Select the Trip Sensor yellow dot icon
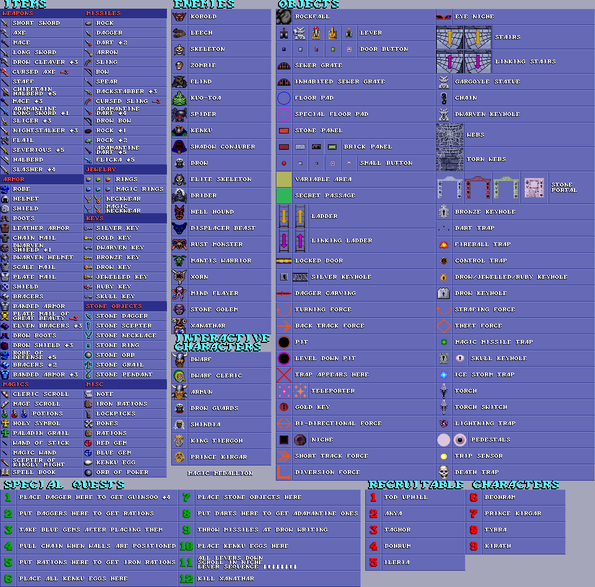The image size is (595, 587). [444, 456]
